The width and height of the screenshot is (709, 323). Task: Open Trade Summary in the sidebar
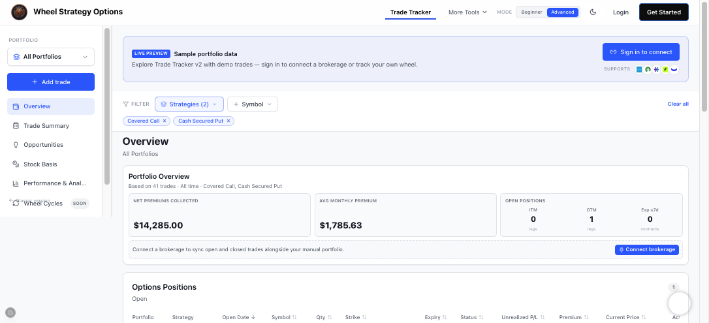(51, 125)
